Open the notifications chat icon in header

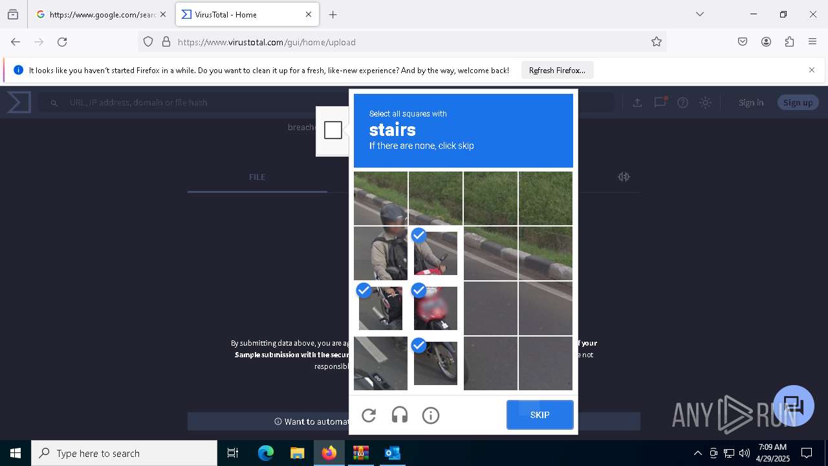[660, 102]
